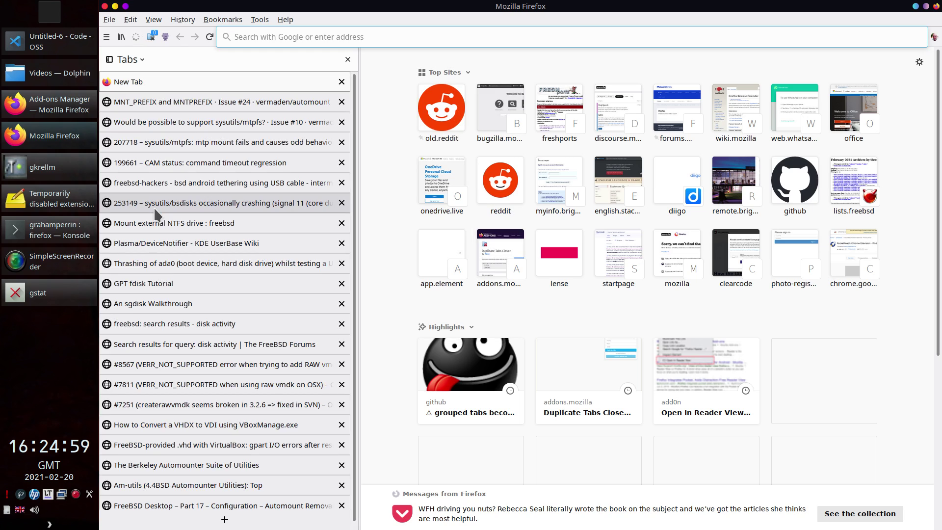This screenshot has width=942, height=530.
Task: Click the purple monkey extension icon
Action: (165, 37)
